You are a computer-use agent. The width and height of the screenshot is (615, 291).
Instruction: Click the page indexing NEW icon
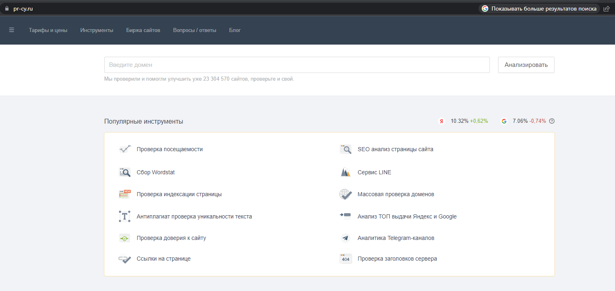(125, 194)
